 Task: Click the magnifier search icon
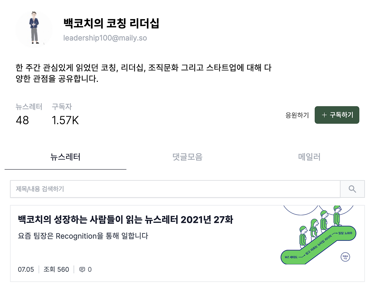(x=352, y=189)
